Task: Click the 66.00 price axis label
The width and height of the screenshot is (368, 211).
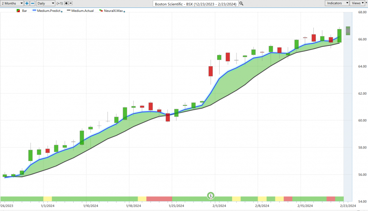Action: [x=362, y=39]
